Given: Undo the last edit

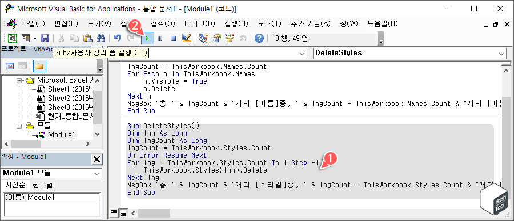Looking at the screenshot, I should pos(117,38).
